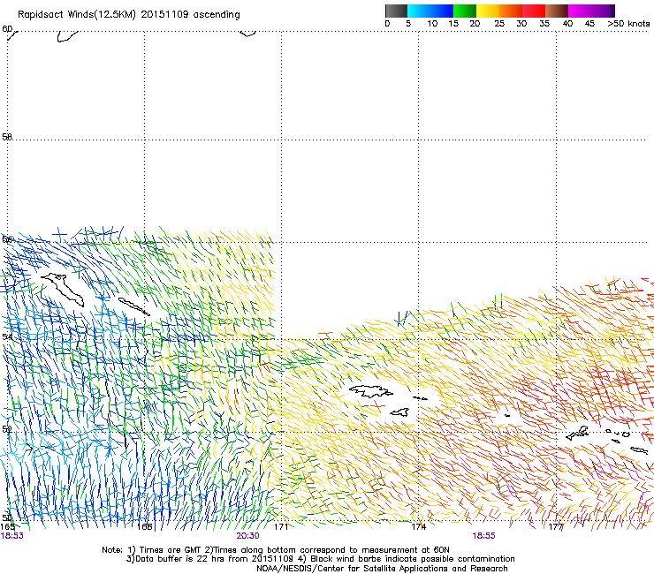Click the large island outline near 173E 53N

point(371,391)
